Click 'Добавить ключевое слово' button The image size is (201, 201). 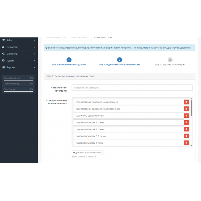tap(87, 153)
